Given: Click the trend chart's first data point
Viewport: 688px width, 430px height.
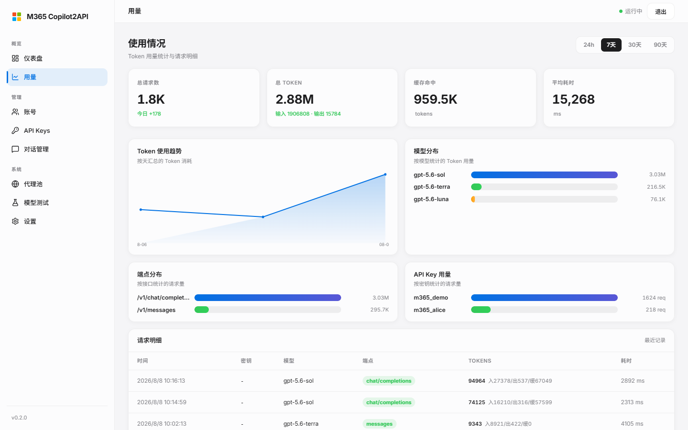Looking at the screenshot, I should coord(140,210).
